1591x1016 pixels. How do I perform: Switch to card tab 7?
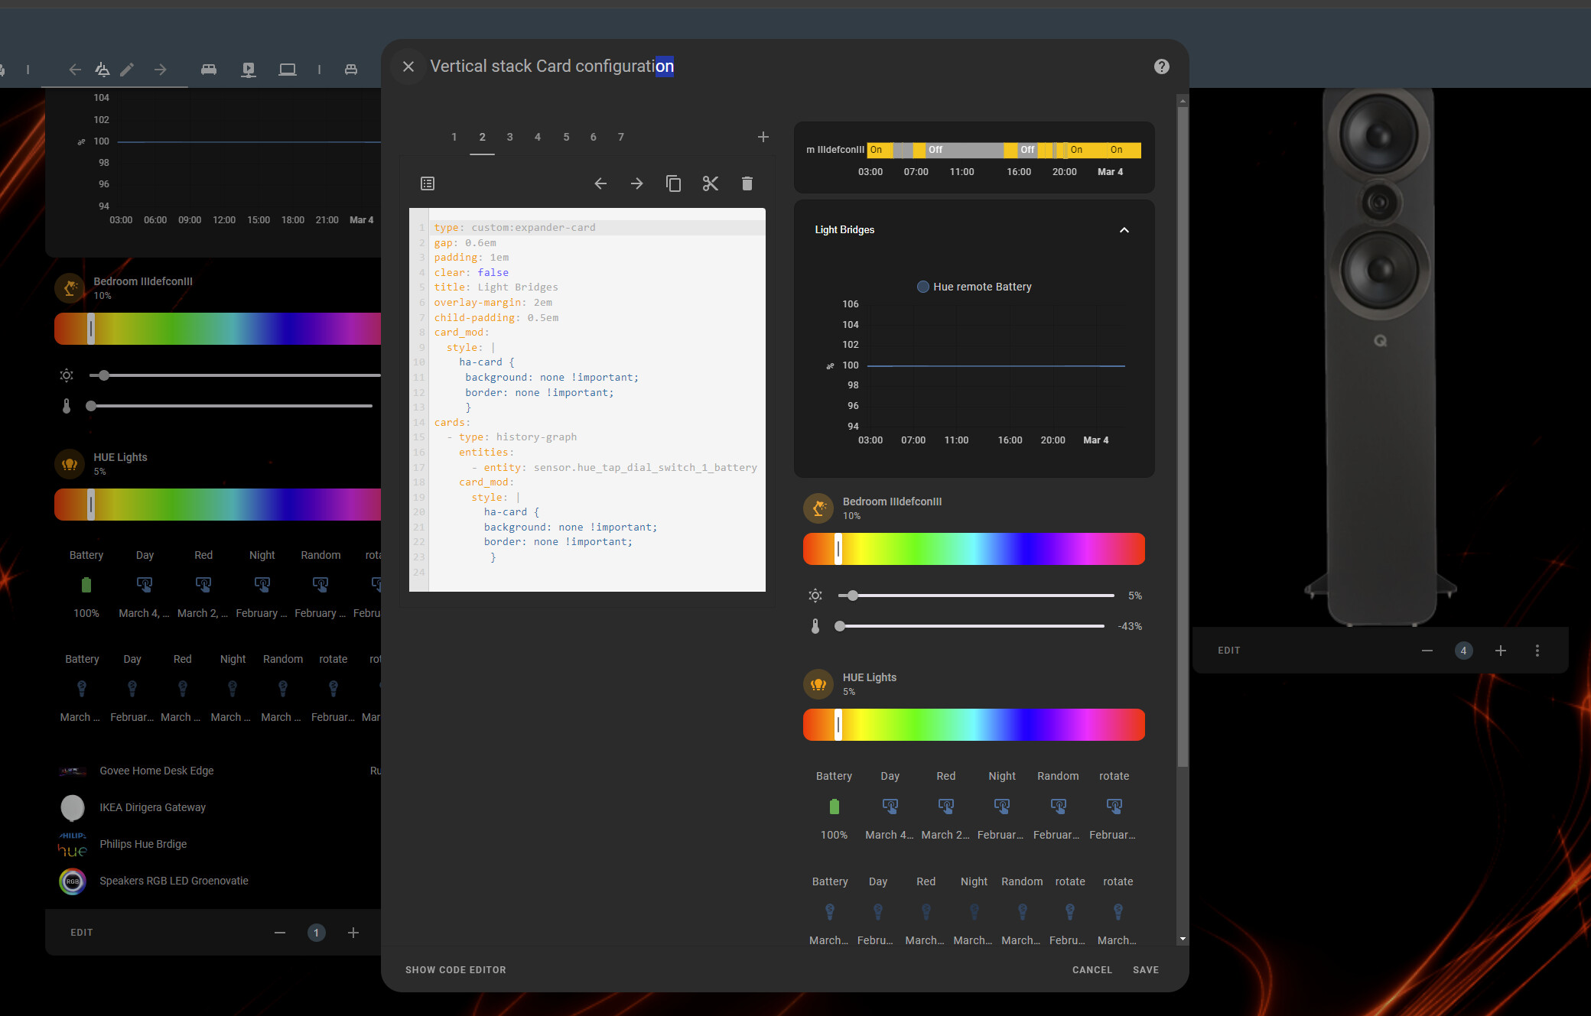[x=620, y=137]
